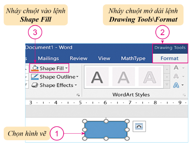Image resolution: width=192 pixels, height=145 pixels.
Task: Open the Mailings ribbon tab
Action: coord(48,58)
